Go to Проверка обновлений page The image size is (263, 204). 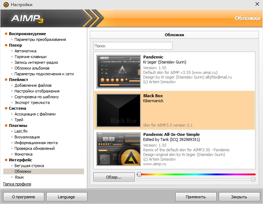click(34, 148)
